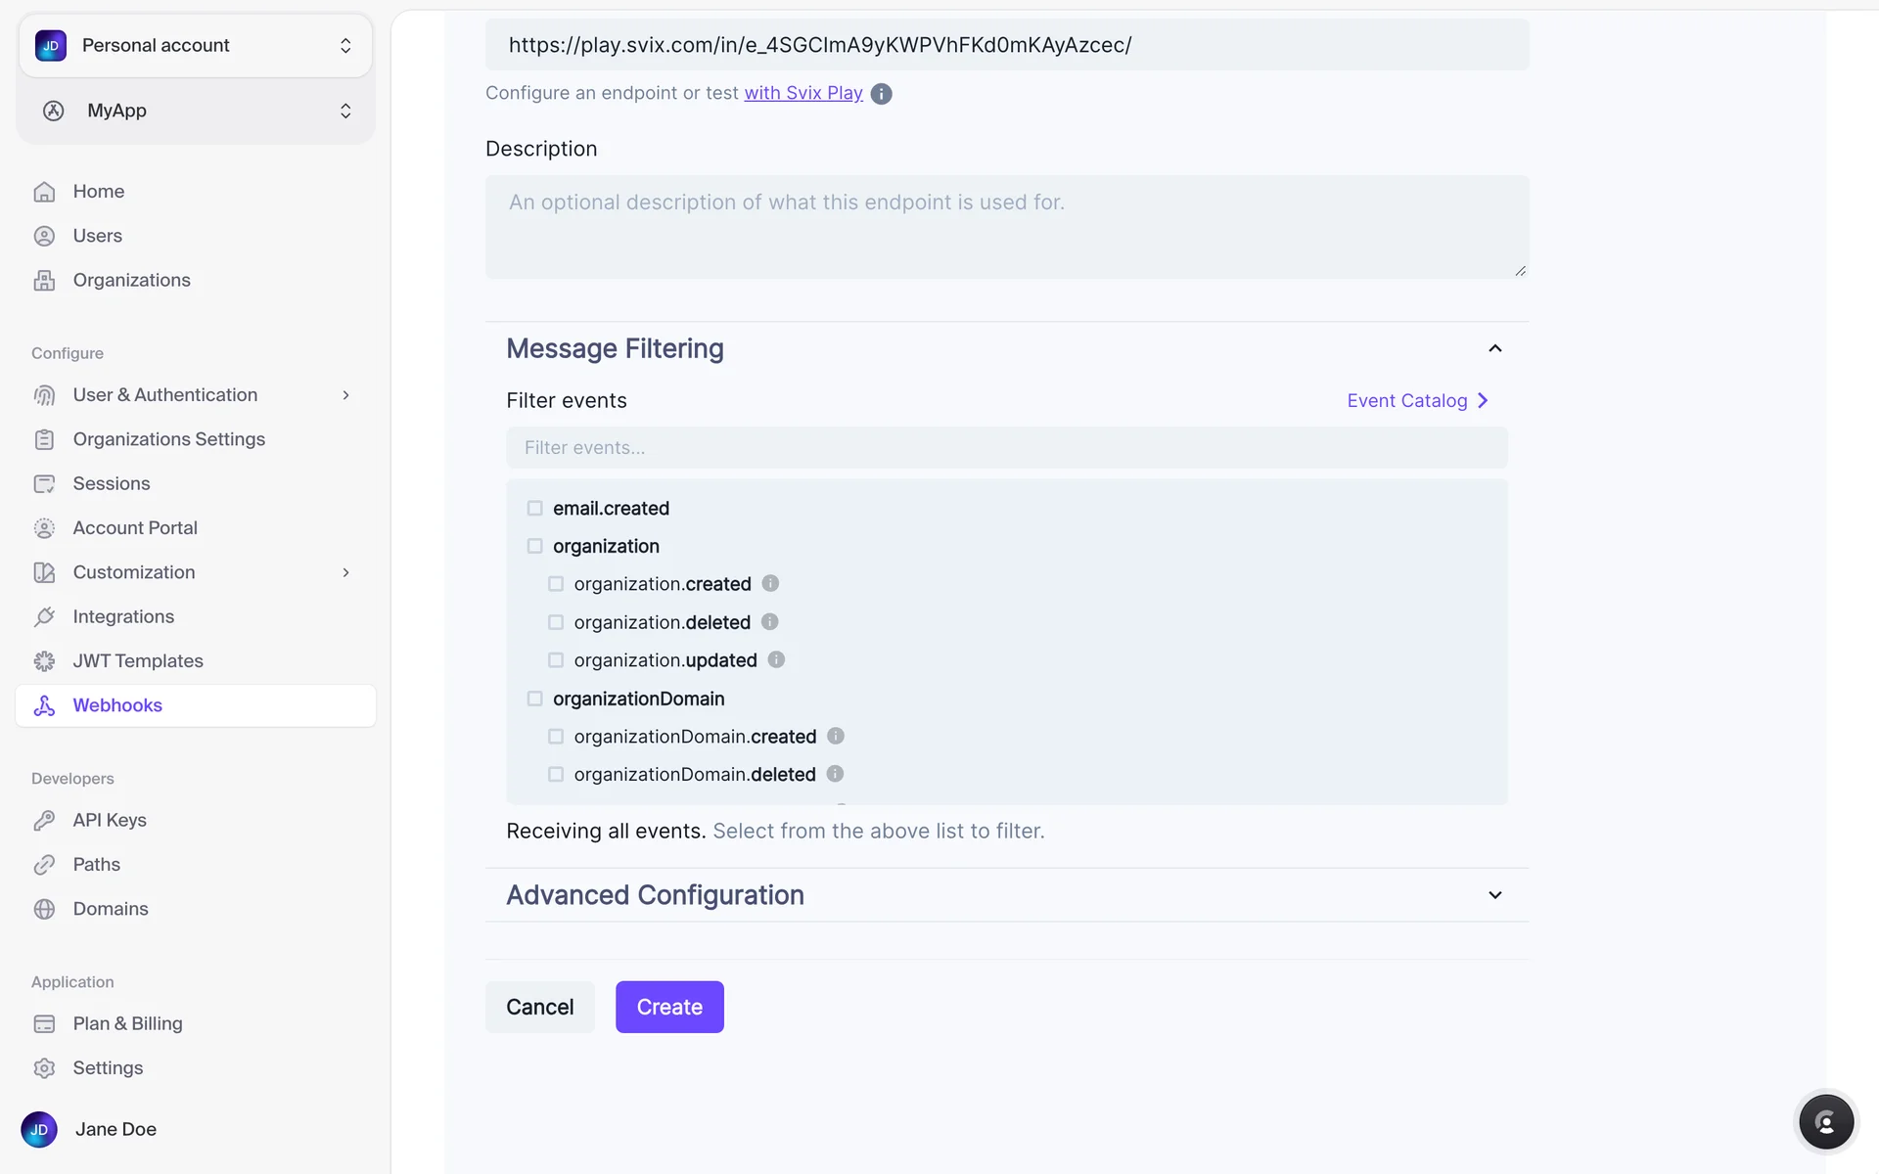Open the Personal account switcher dropdown
1879x1174 pixels.
(196, 45)
